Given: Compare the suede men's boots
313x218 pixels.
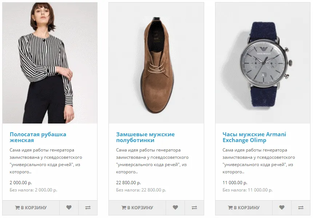Looking at the screenshot, I should pyautogui.click(x=194, y=208).
